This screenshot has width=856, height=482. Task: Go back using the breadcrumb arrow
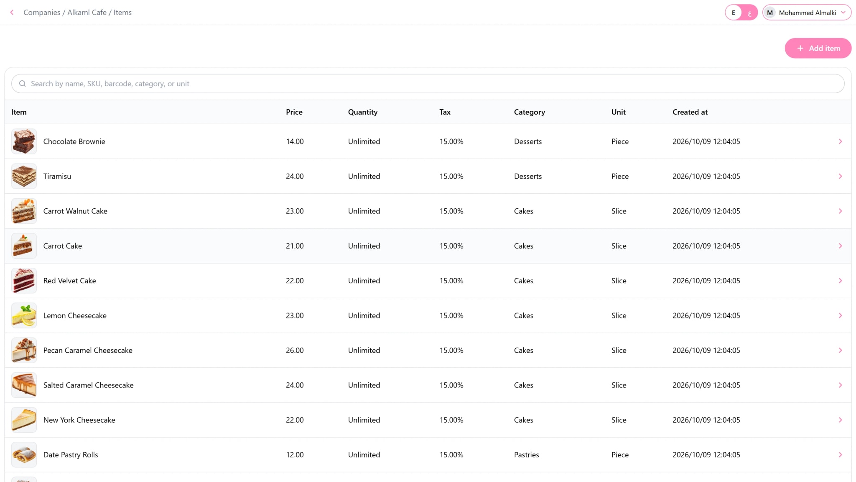click(12, 13)
